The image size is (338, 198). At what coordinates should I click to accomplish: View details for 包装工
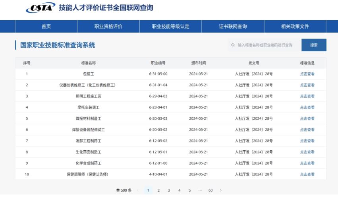[x=307, y=74]
